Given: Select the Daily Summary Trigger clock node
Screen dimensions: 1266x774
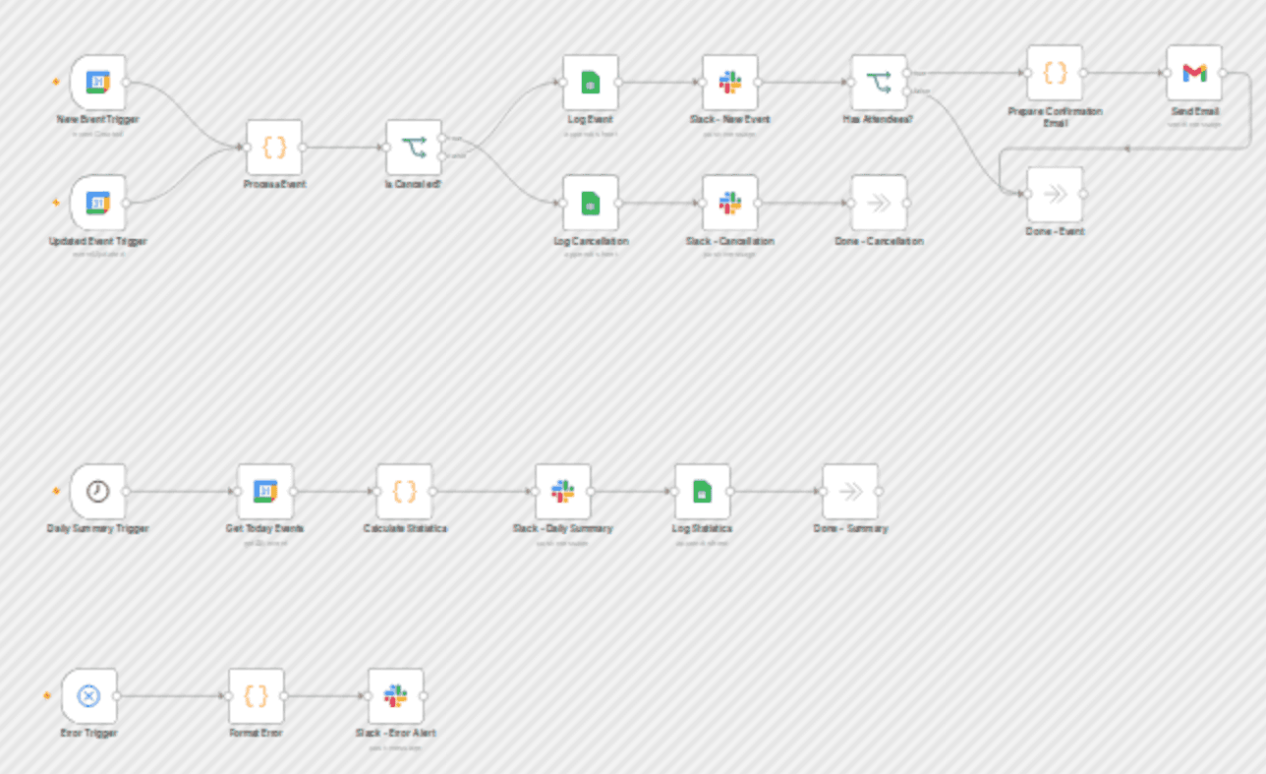Looking at the screenshot, I should point(97,491).
